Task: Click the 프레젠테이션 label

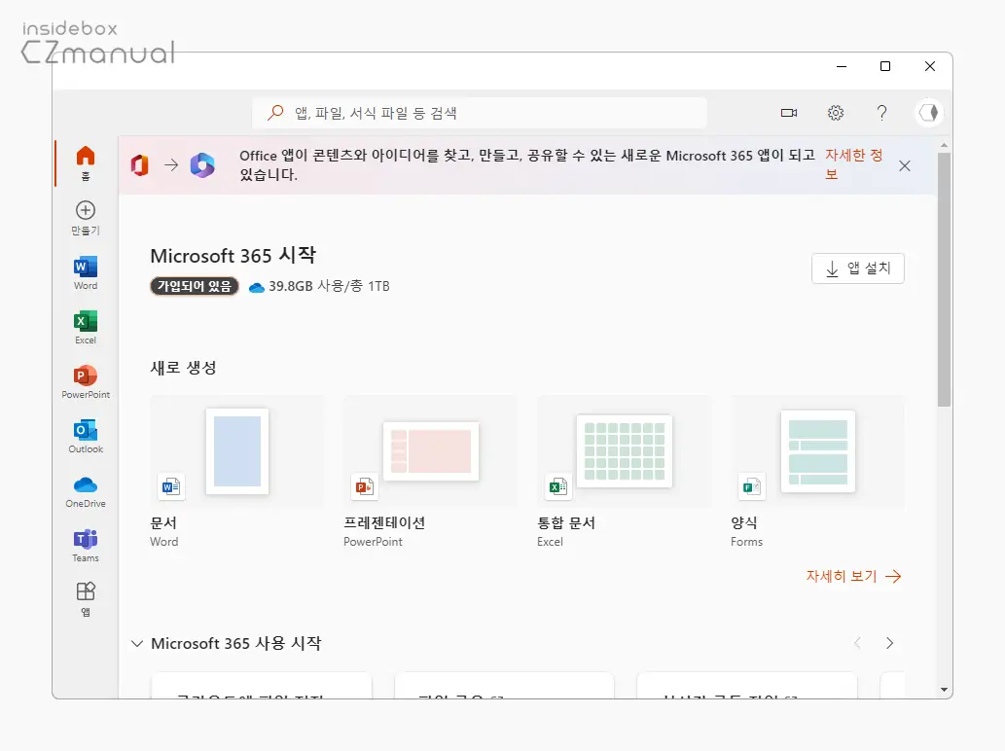Action: click(x=384, y=523)
